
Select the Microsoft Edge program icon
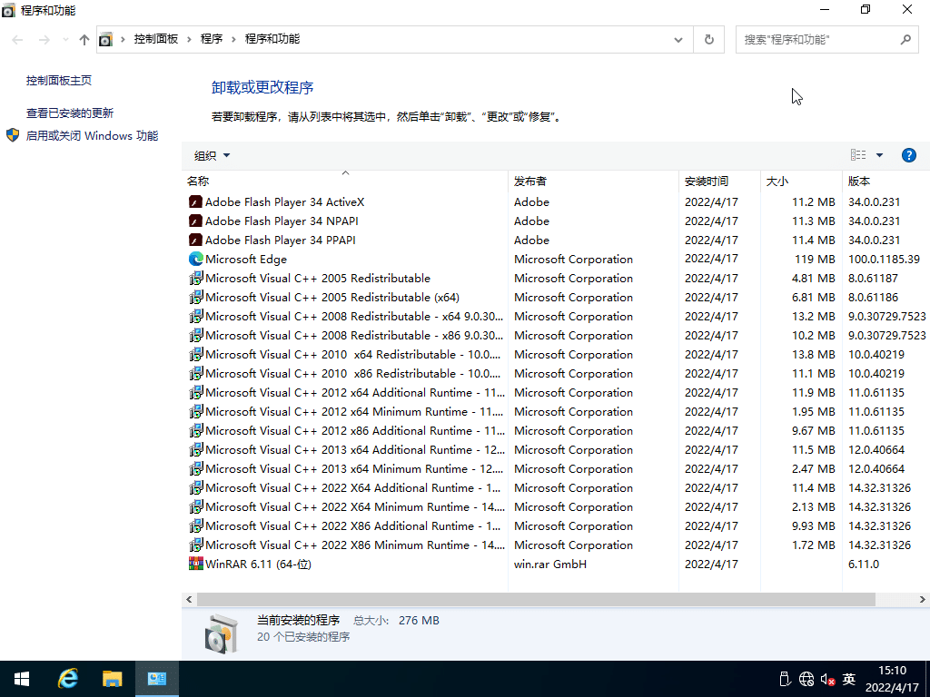point(195,260)
